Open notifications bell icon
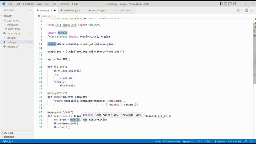This screenshot has height=144, width=256. [x=252, y=142]
